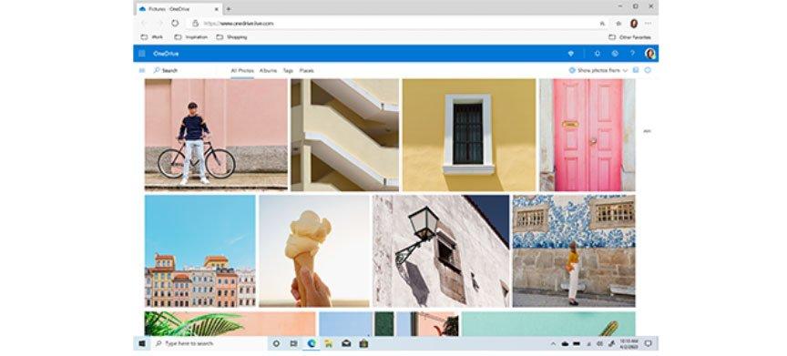787x356 pixels.
Task: Switch to the Places tab
Action: click(x=307, y=71)
